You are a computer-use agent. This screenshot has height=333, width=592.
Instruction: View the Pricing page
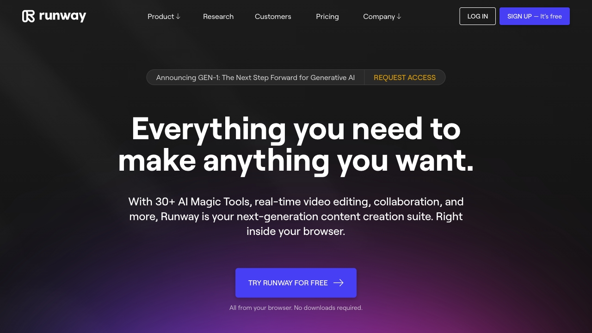point(327,17)
